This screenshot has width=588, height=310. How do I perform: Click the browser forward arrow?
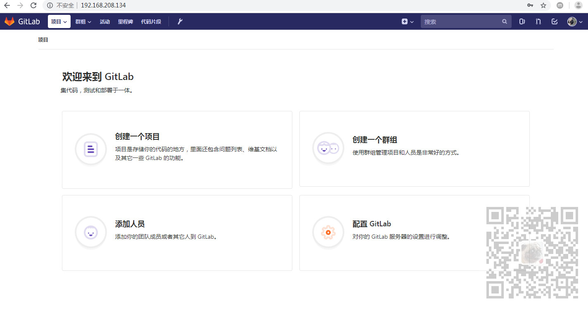pyautogui.click(x=20, y=5)
